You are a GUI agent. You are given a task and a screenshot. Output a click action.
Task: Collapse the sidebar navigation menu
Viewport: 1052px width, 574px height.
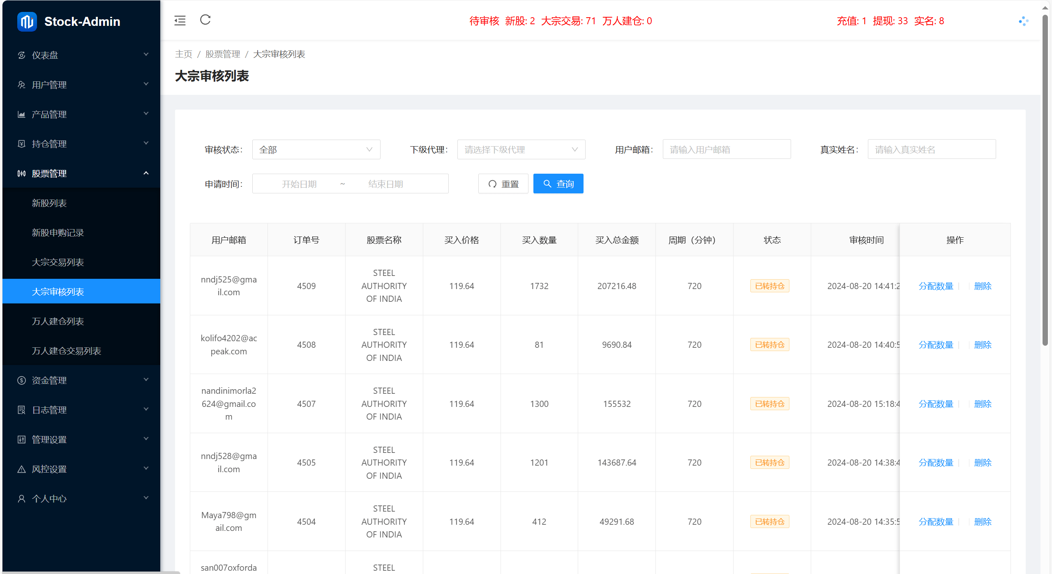180,20
